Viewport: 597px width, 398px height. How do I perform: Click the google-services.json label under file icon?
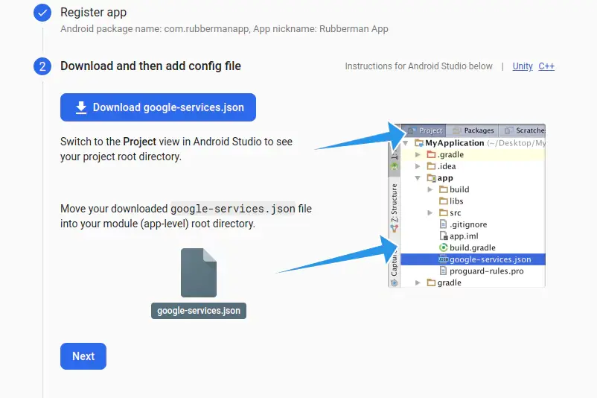pyautogui.click(x=199, y=311)
